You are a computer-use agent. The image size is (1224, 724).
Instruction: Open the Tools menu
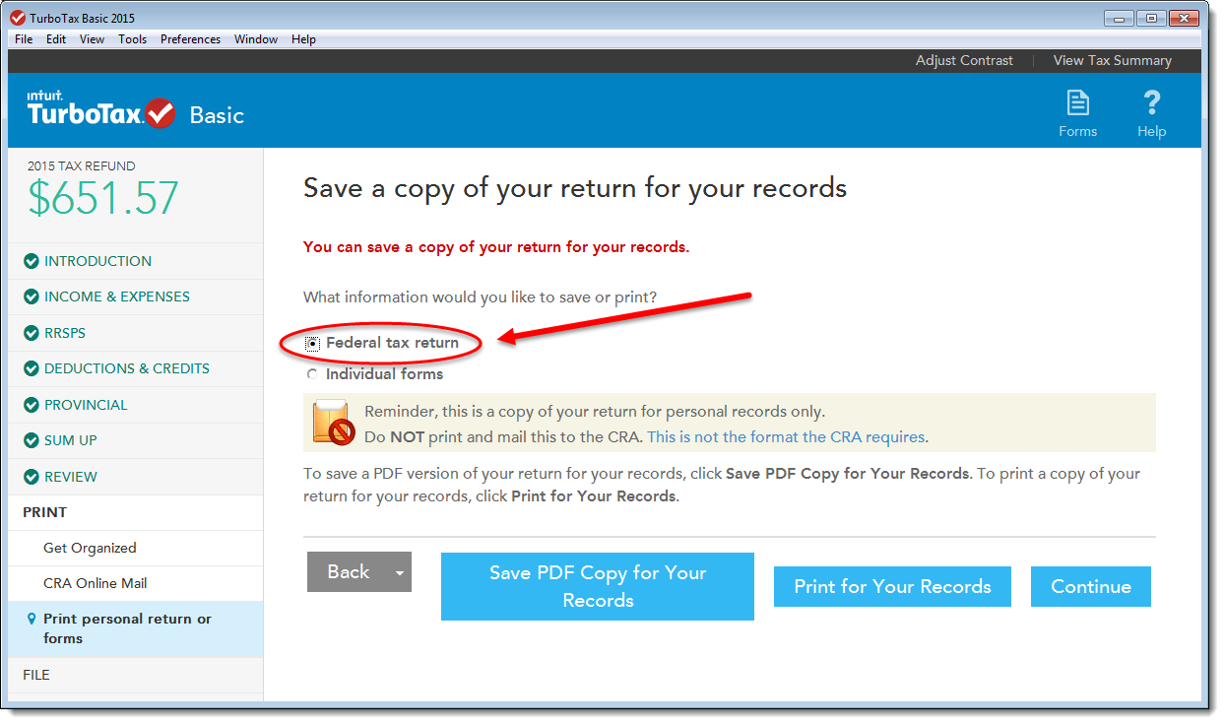pos(132,39)
